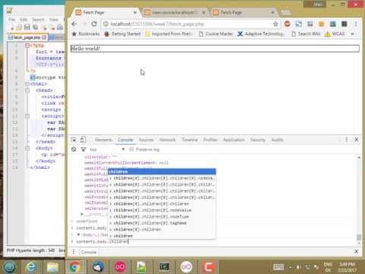Open the Imported From Firefox bookmark folder
The width and height of the screenshot is (365, 274).
tap(169, 33)
